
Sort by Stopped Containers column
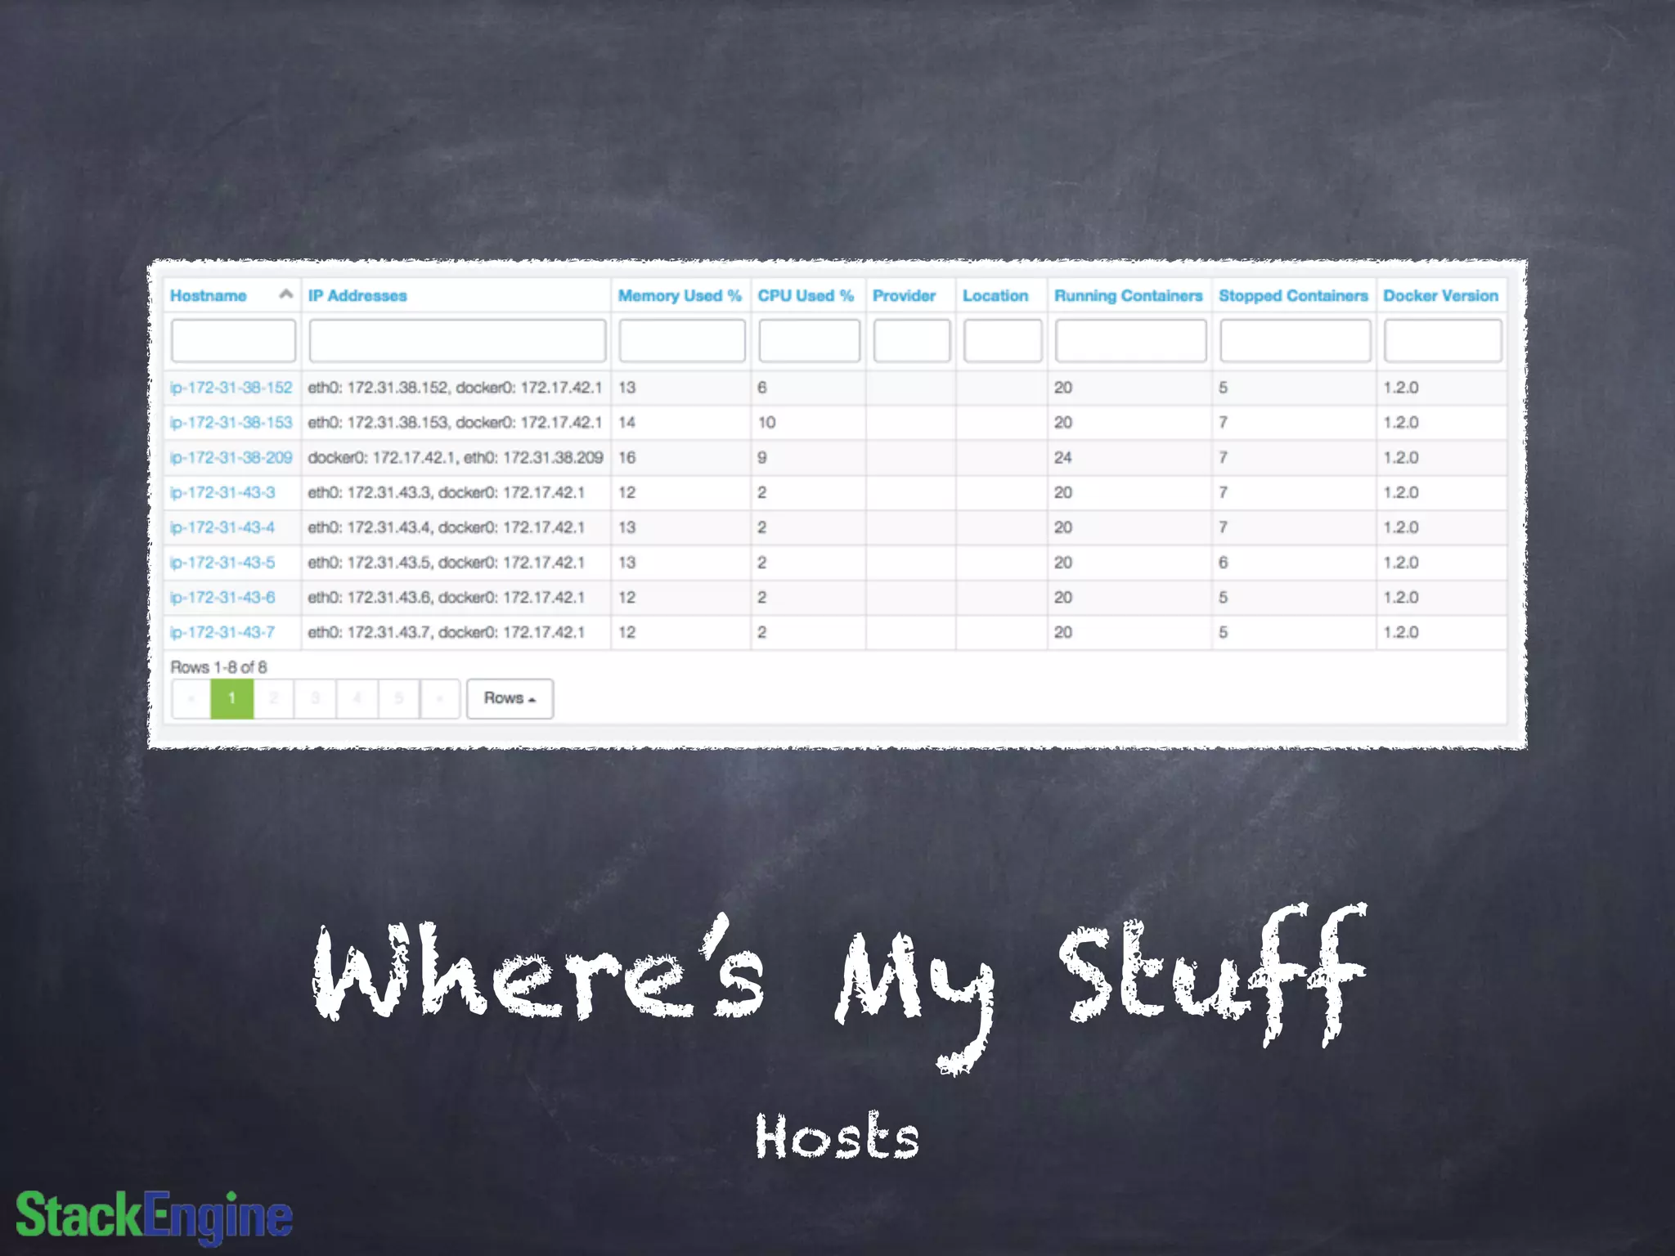[x=1293, y=296]
